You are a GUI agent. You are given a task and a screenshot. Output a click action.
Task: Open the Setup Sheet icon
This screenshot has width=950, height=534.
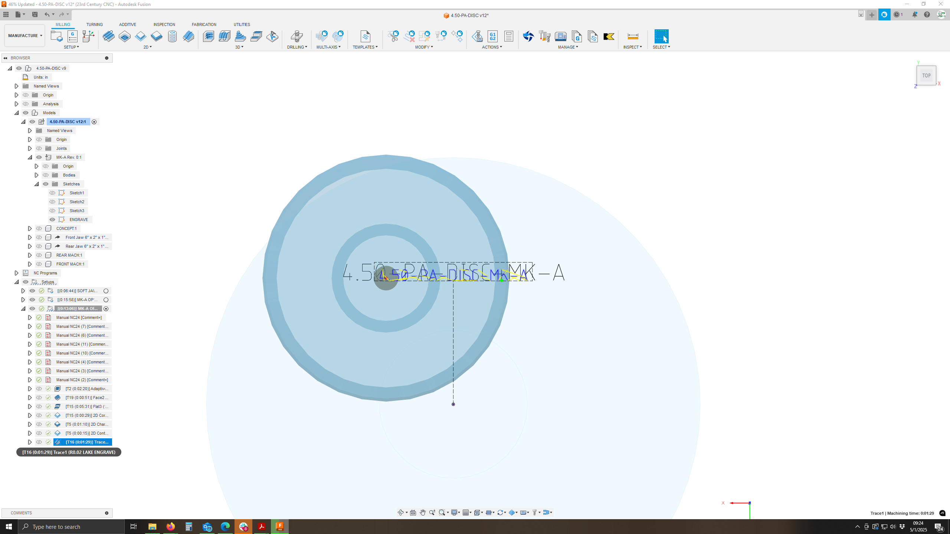pos(509,36)
